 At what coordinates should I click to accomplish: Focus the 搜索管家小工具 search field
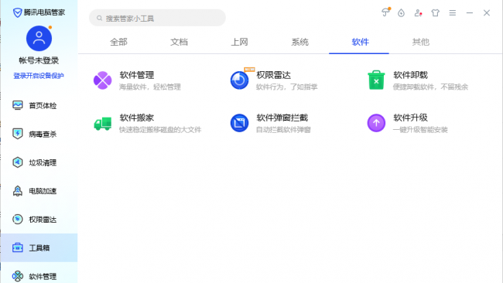(x=157, y=18)
